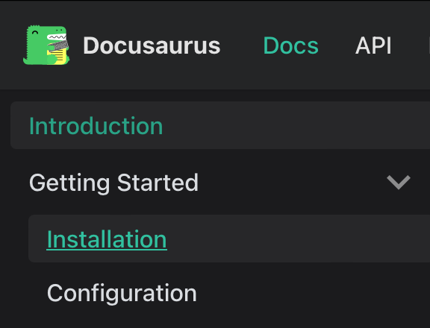Click the Getting Started category label
This screenshot has height=328, width=430.
(113, 183)
